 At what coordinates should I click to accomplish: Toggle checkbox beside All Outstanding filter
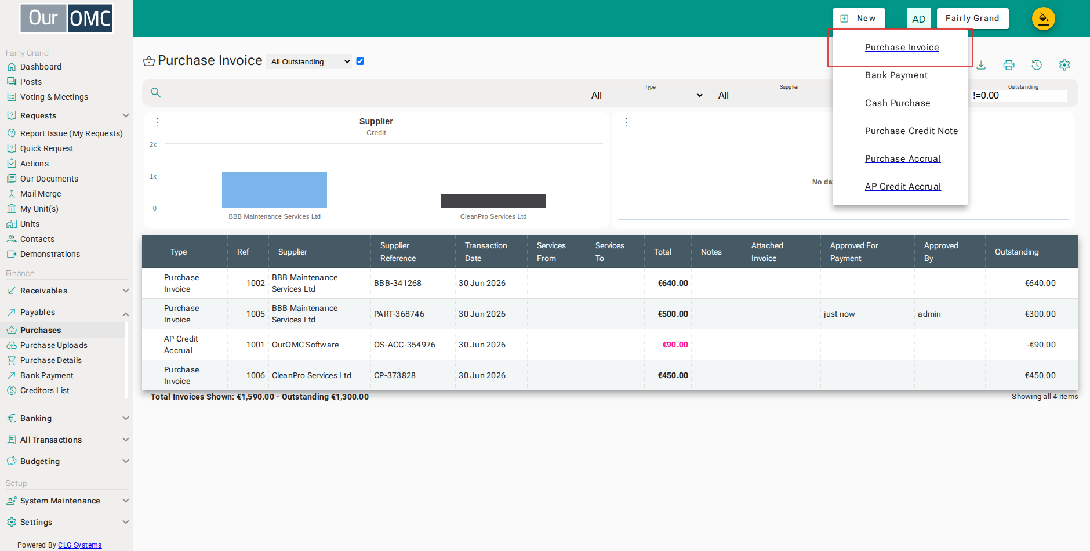point(360,61)
